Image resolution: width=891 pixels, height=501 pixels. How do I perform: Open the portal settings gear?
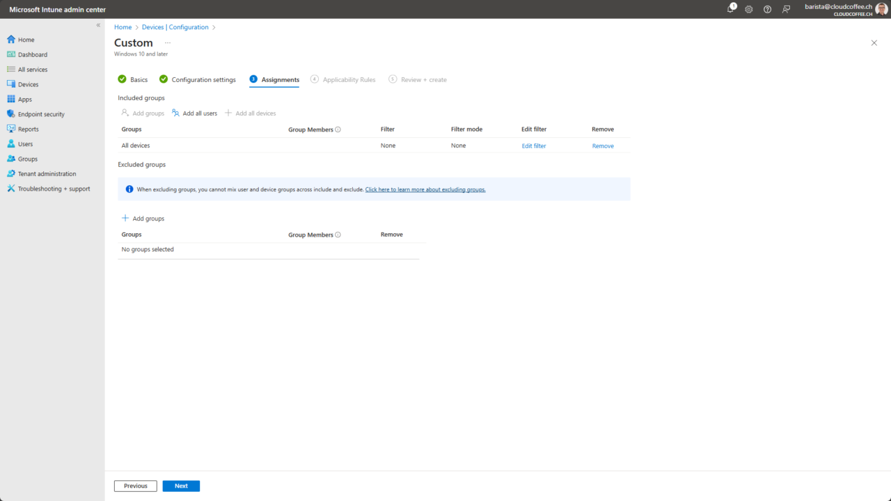tap(748, 9)
